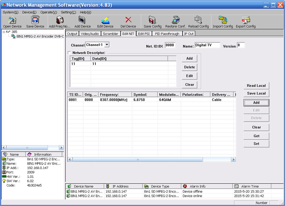This screenshot has width=285, height=206.
Task: Click the Read Local button
Action: tap(256, 86)
